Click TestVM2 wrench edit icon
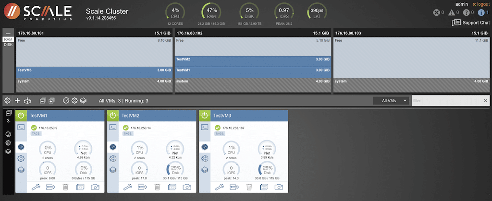The height and width of the screenshot is (201, 492). pyautogui.click(x=128, y=187)
